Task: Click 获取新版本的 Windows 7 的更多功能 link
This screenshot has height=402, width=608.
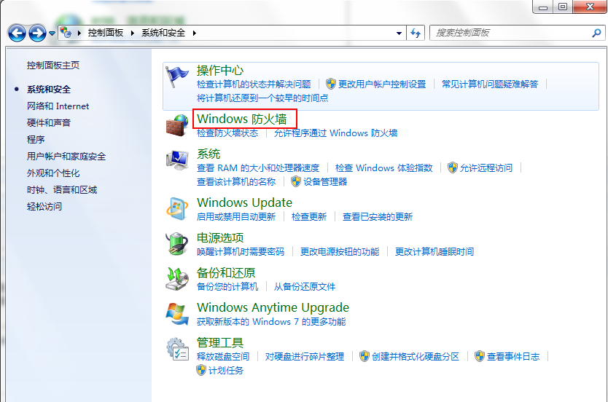Action: pyautogui.click(x=271, y=321)
